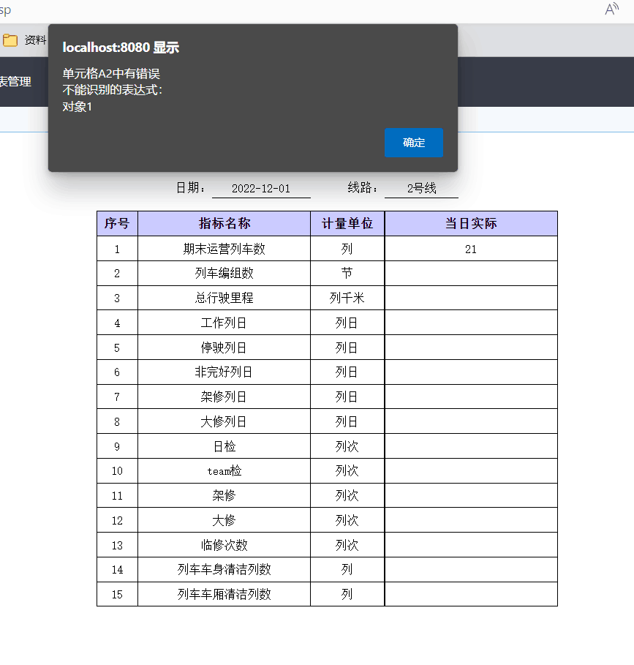Click the 当日实际 cell for 列车编组数
The image size is (634, 665).
pos(470,273)
